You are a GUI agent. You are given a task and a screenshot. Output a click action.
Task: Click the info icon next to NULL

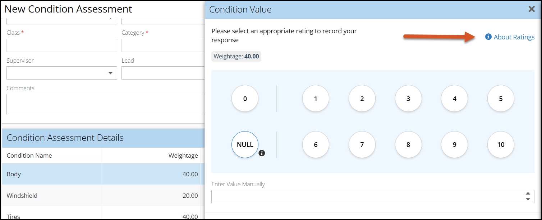coord(262,153)
